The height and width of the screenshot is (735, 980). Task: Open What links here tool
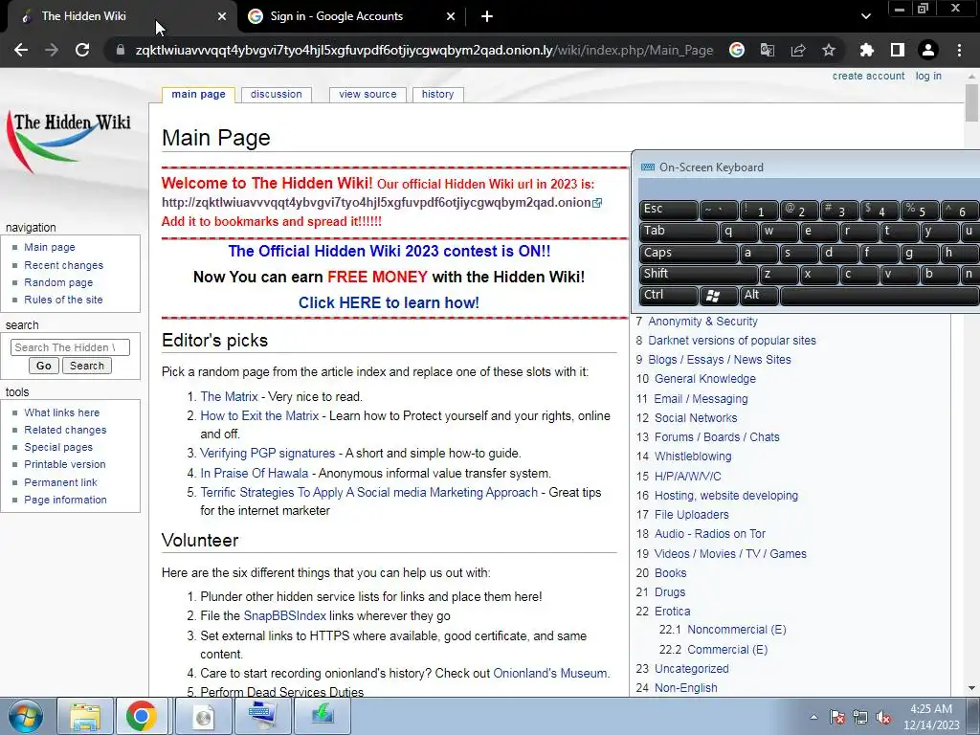[62, 412]
